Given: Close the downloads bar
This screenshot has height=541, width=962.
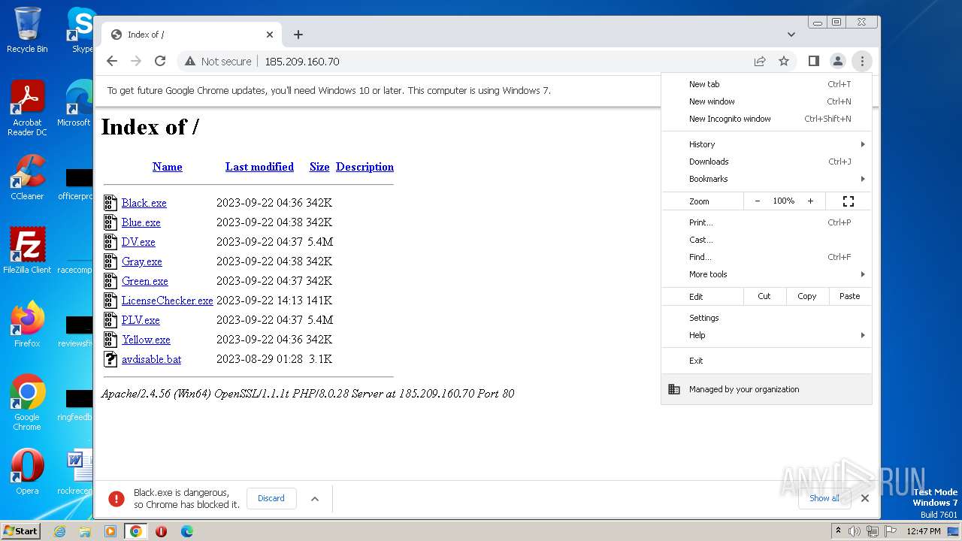Looking at the screenshot, I should 865,498.
